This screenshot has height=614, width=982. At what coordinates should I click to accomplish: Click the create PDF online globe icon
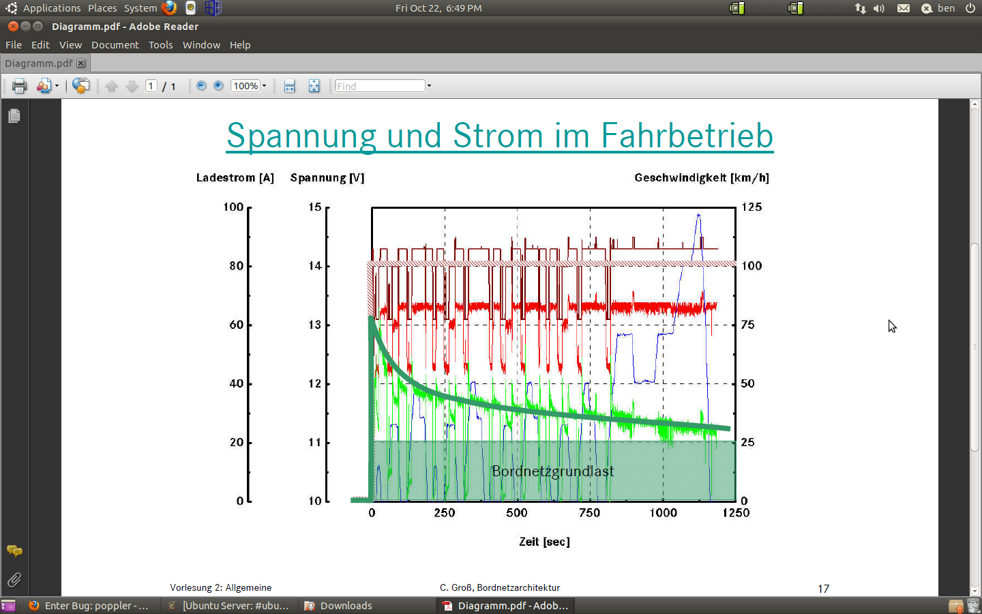point(81,86)
